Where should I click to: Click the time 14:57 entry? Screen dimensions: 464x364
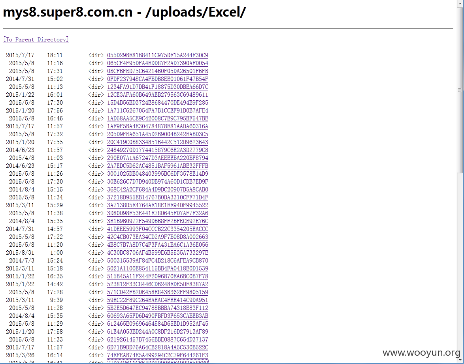coord(55,229)
